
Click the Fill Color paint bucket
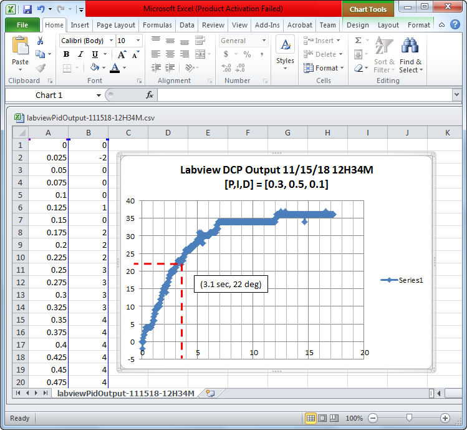tap(95, 67)
